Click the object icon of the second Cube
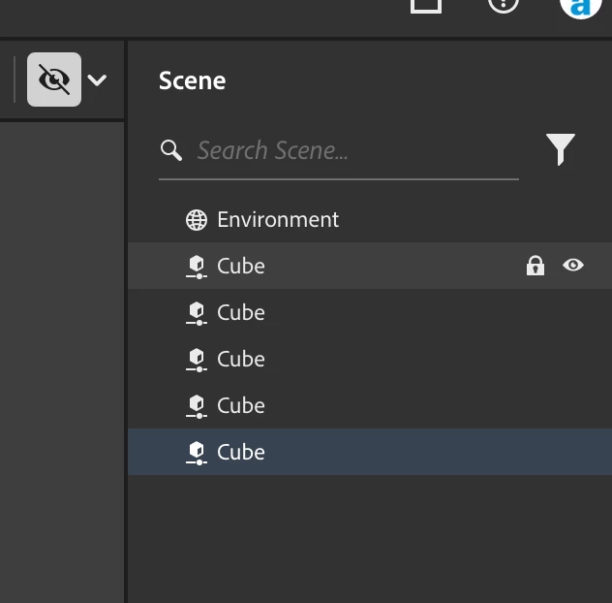This screenshot has width=612, height=603. pyautogui.click(x=197, y=312)
